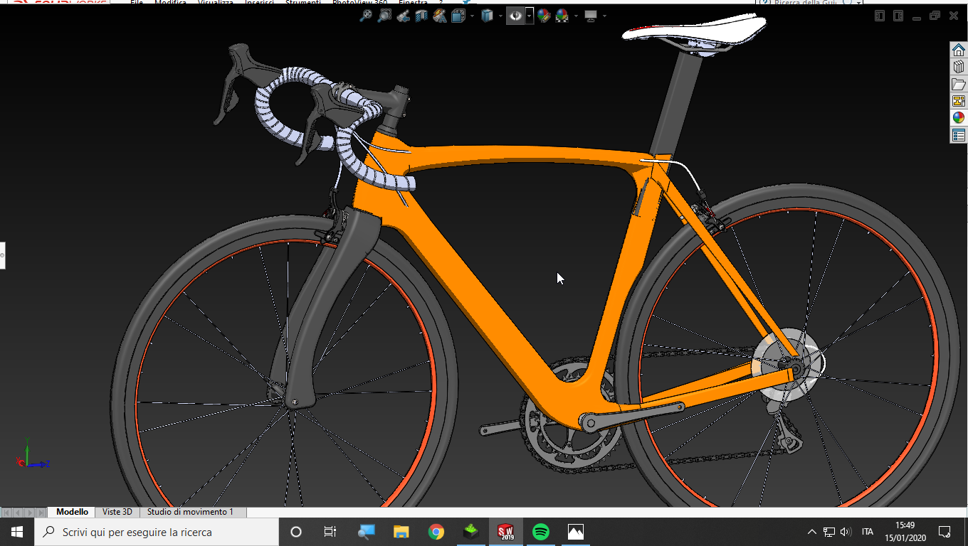
Task: Click the Edit Appearance color ball icon
Action: coord(544,16)
